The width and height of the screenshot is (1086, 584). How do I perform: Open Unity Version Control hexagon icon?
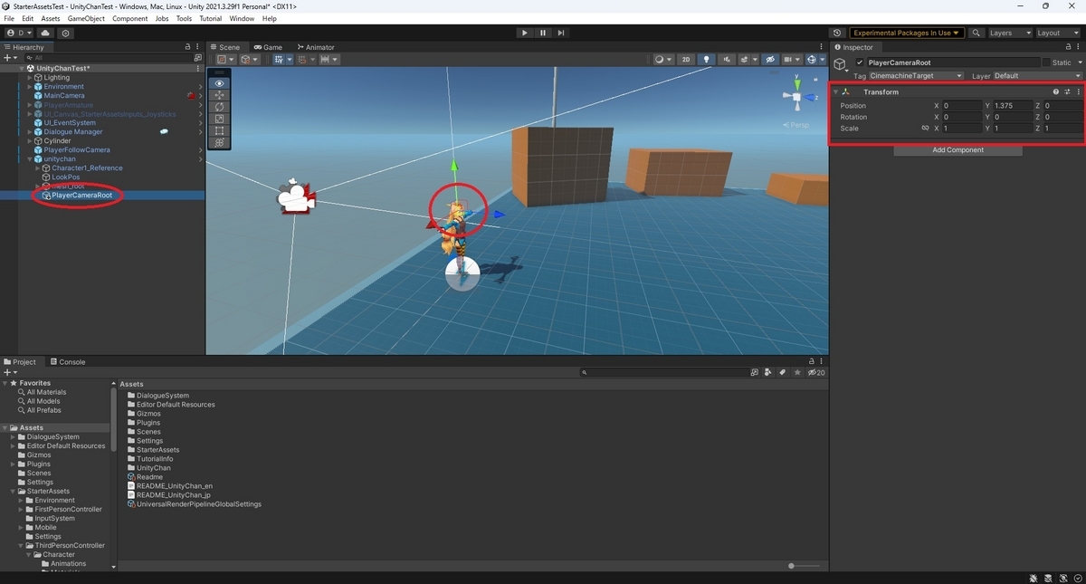[65, 33]
